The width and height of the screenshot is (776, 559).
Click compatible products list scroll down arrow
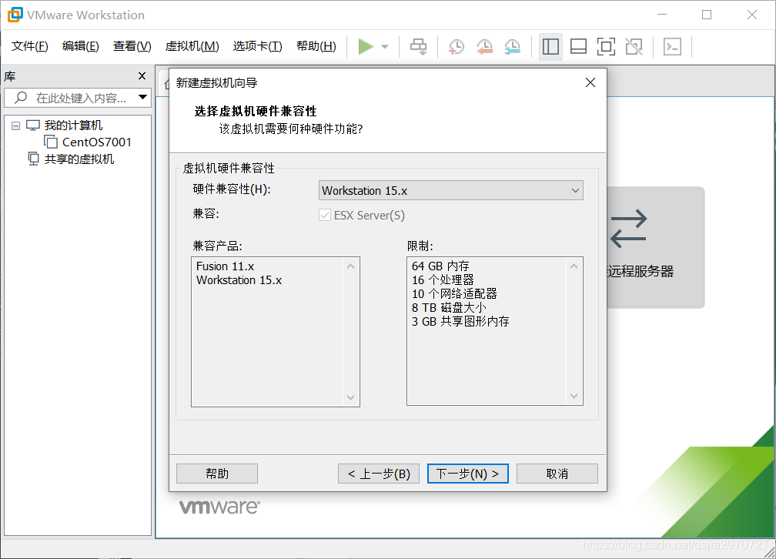coord(351,397)
